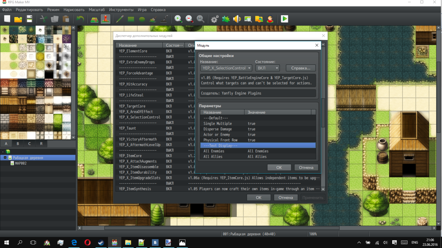Click the Справка... button in Модуль dialog
The height and width of the screenshot is (248, 442).
[x=301, y=68]
